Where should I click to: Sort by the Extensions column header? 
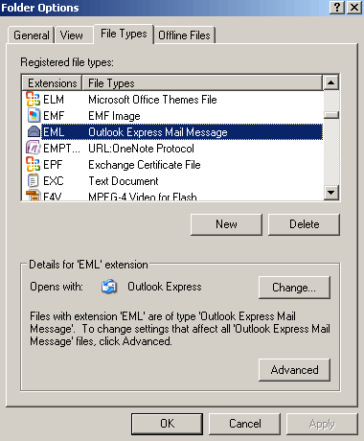coord(52,83)
